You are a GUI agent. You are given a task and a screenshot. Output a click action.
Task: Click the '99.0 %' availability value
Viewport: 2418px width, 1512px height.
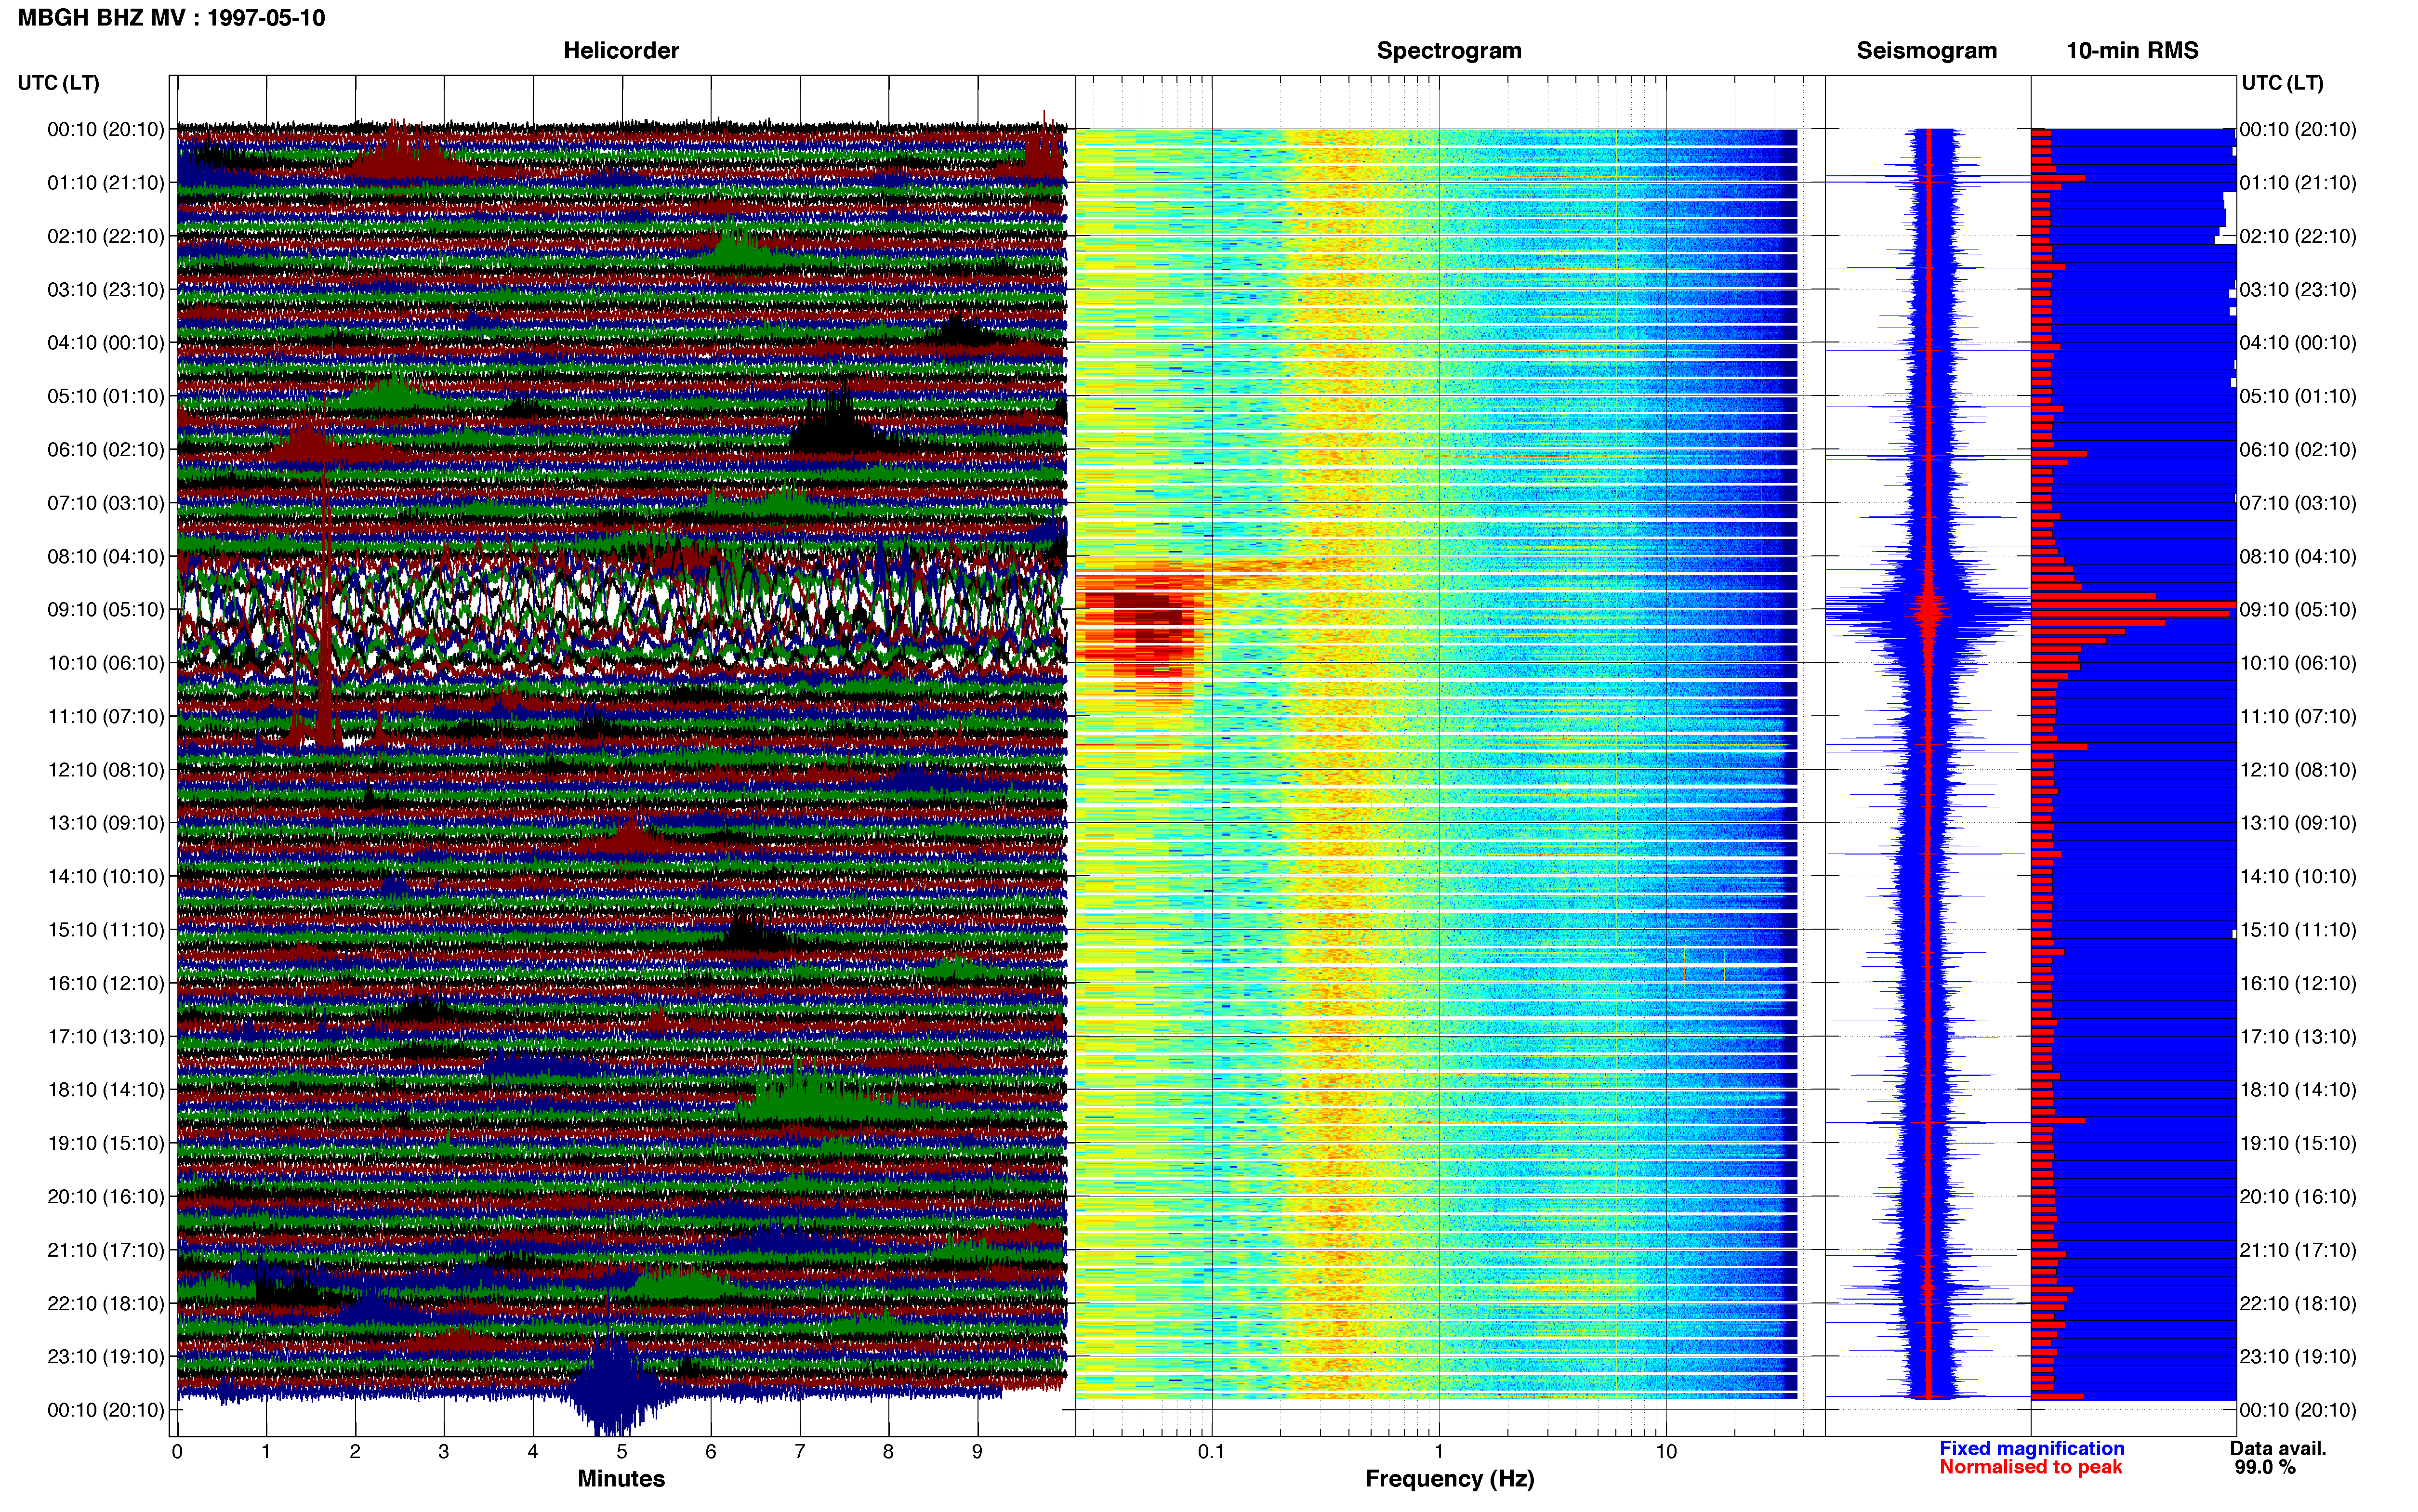(2265, 1468)
